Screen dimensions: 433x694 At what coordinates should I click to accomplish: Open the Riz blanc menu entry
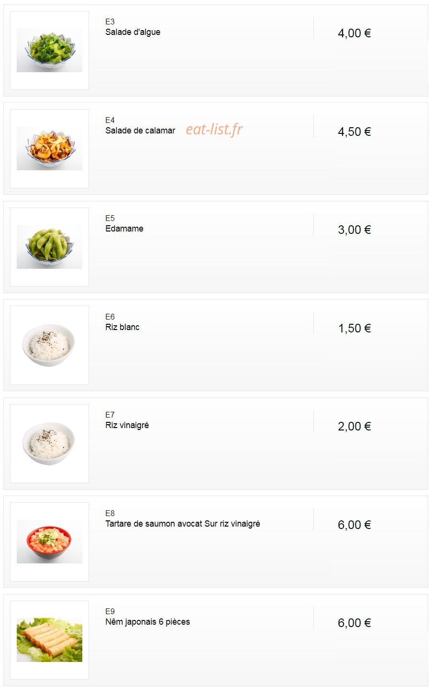[122, 327]
